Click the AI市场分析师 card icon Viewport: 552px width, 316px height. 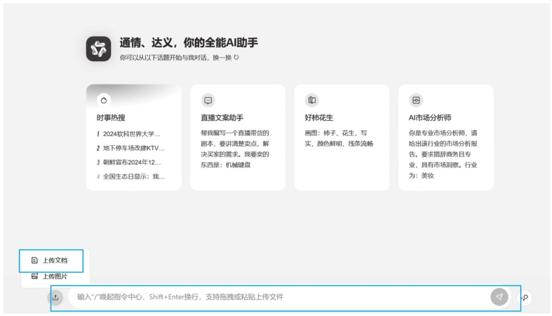coord(416,100)
